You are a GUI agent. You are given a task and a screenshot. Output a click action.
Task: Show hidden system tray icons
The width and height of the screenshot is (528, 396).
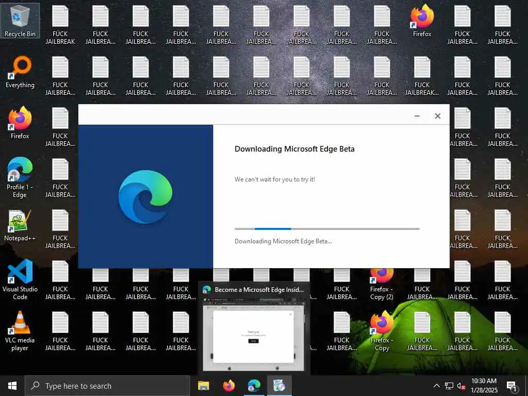pyautogui.click(x=436, y=386)
